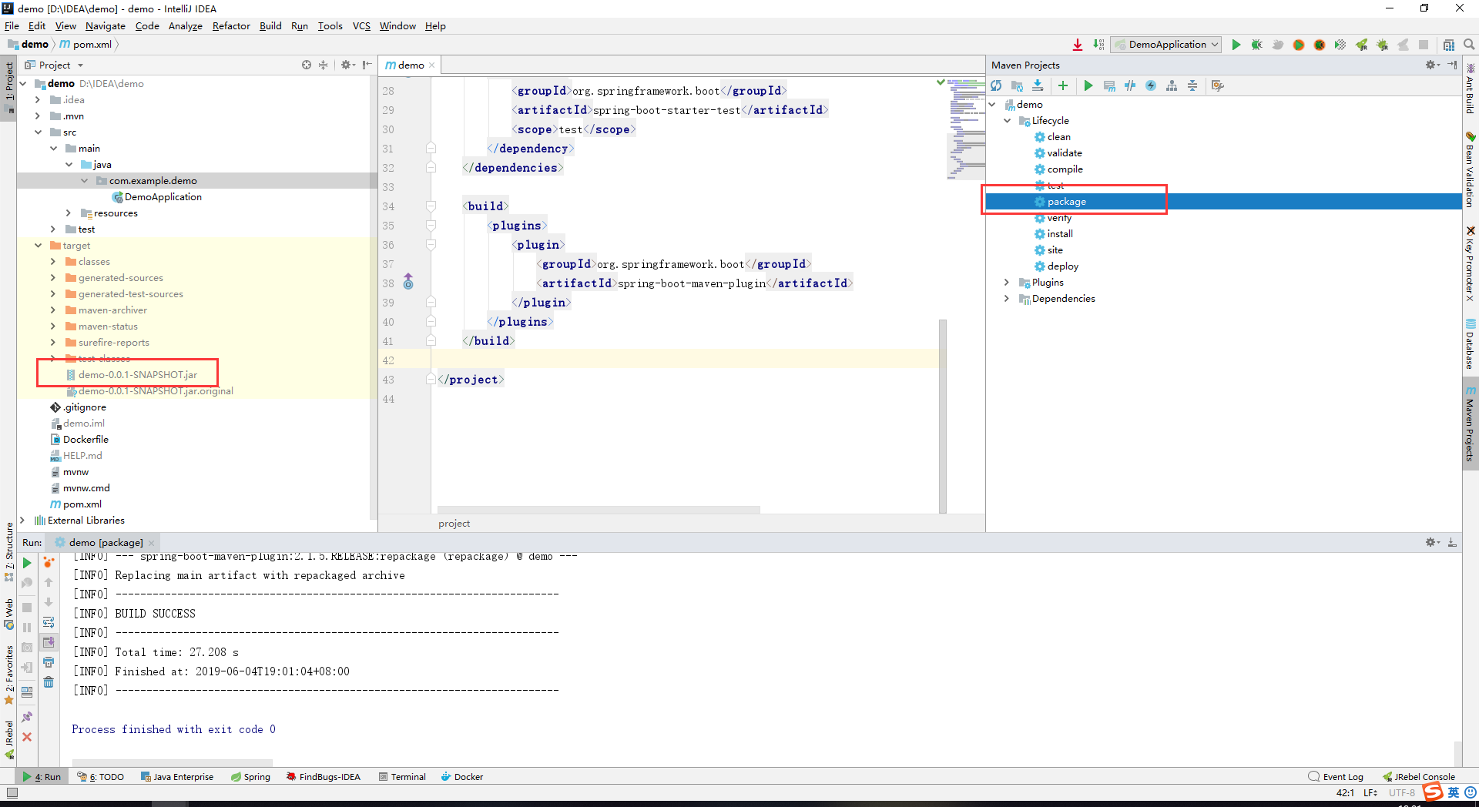Expand the resources folder
The width and height of the screenshot is (1479, 807).
pos(69,213)
